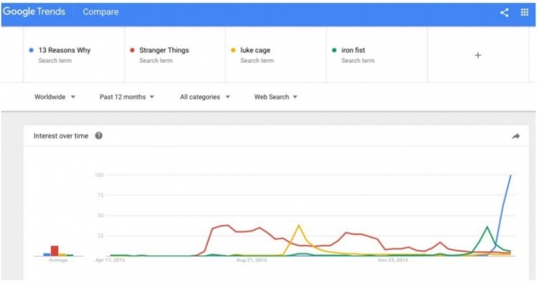The height and width of the screenshot is (290, 537).
Task: Click the share icon in the header
Action: [x=504, y=13]
